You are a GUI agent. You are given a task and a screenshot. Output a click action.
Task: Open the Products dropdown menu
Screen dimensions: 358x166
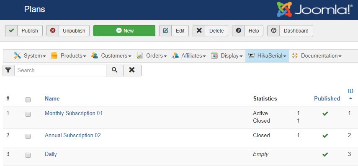pyautogui.click(x=69, y=56)
